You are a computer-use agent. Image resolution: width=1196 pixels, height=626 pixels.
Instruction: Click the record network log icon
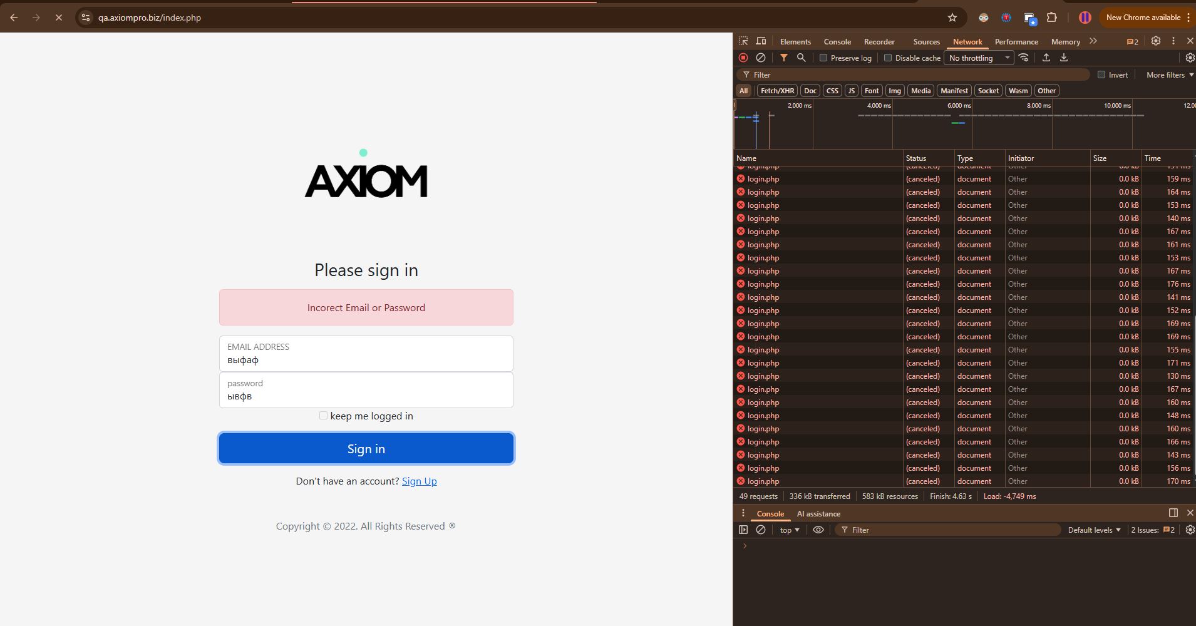(743, 58)
